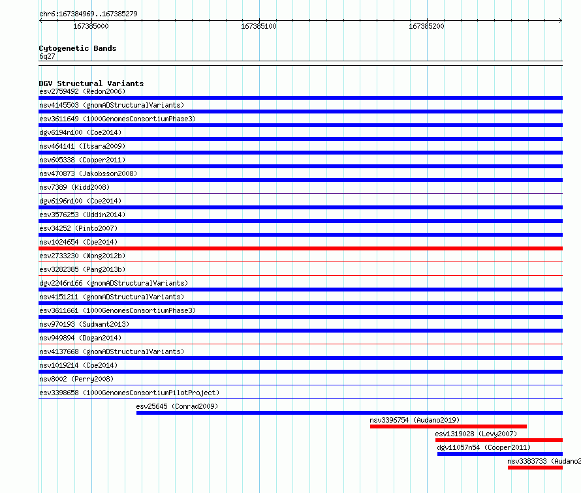Image resolution: width=581 pixels, height=493 pixels.
Task: Click nsv1019214 (Coe2014) variant label
Action: [78, 365]
